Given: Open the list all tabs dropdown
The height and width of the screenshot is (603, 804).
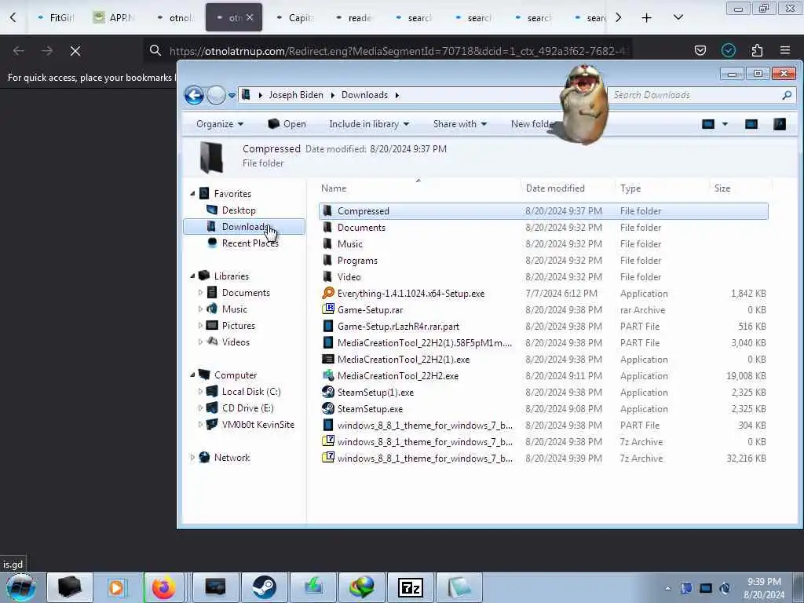Looking at the screenshot, I should [678, 18].
